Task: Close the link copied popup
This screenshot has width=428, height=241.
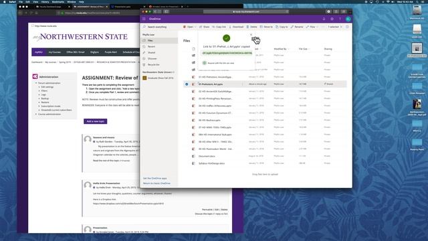Action: click(251, 35)
